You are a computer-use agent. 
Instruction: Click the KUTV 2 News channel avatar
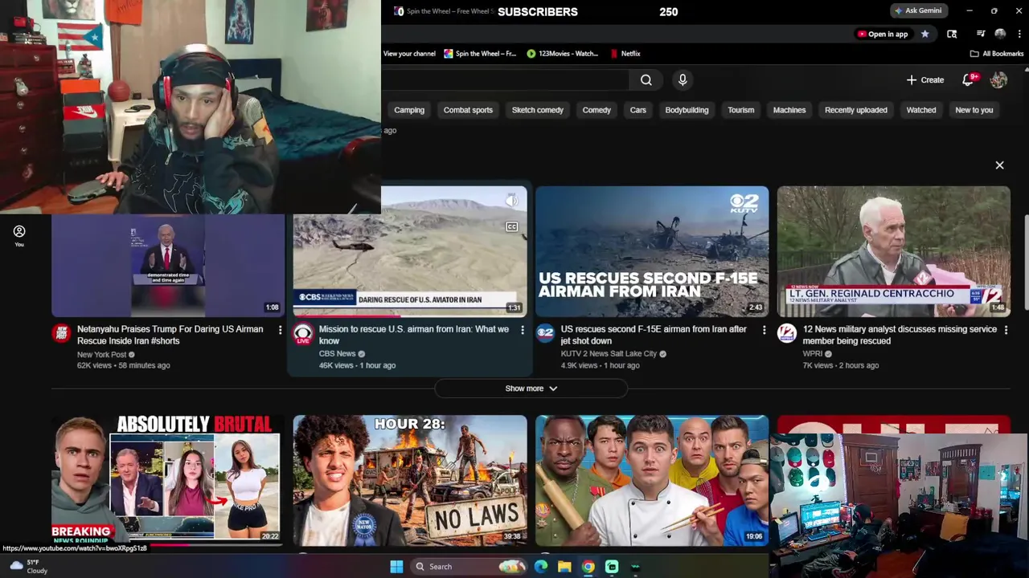click(x=545, y=333)
